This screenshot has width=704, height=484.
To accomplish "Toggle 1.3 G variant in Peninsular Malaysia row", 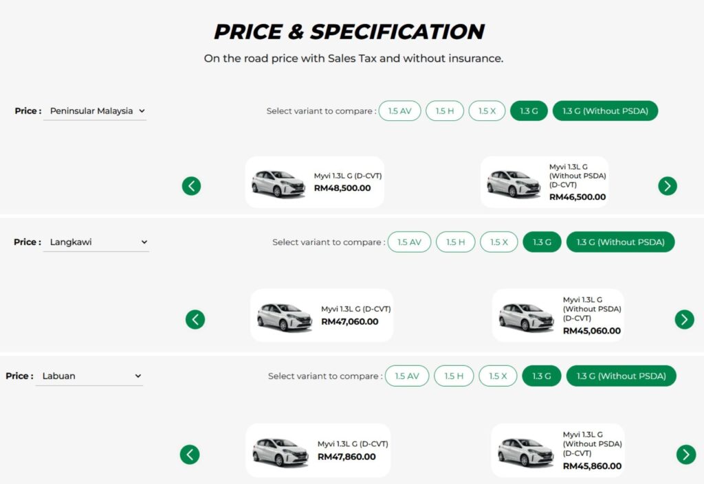I will (529, 111).
